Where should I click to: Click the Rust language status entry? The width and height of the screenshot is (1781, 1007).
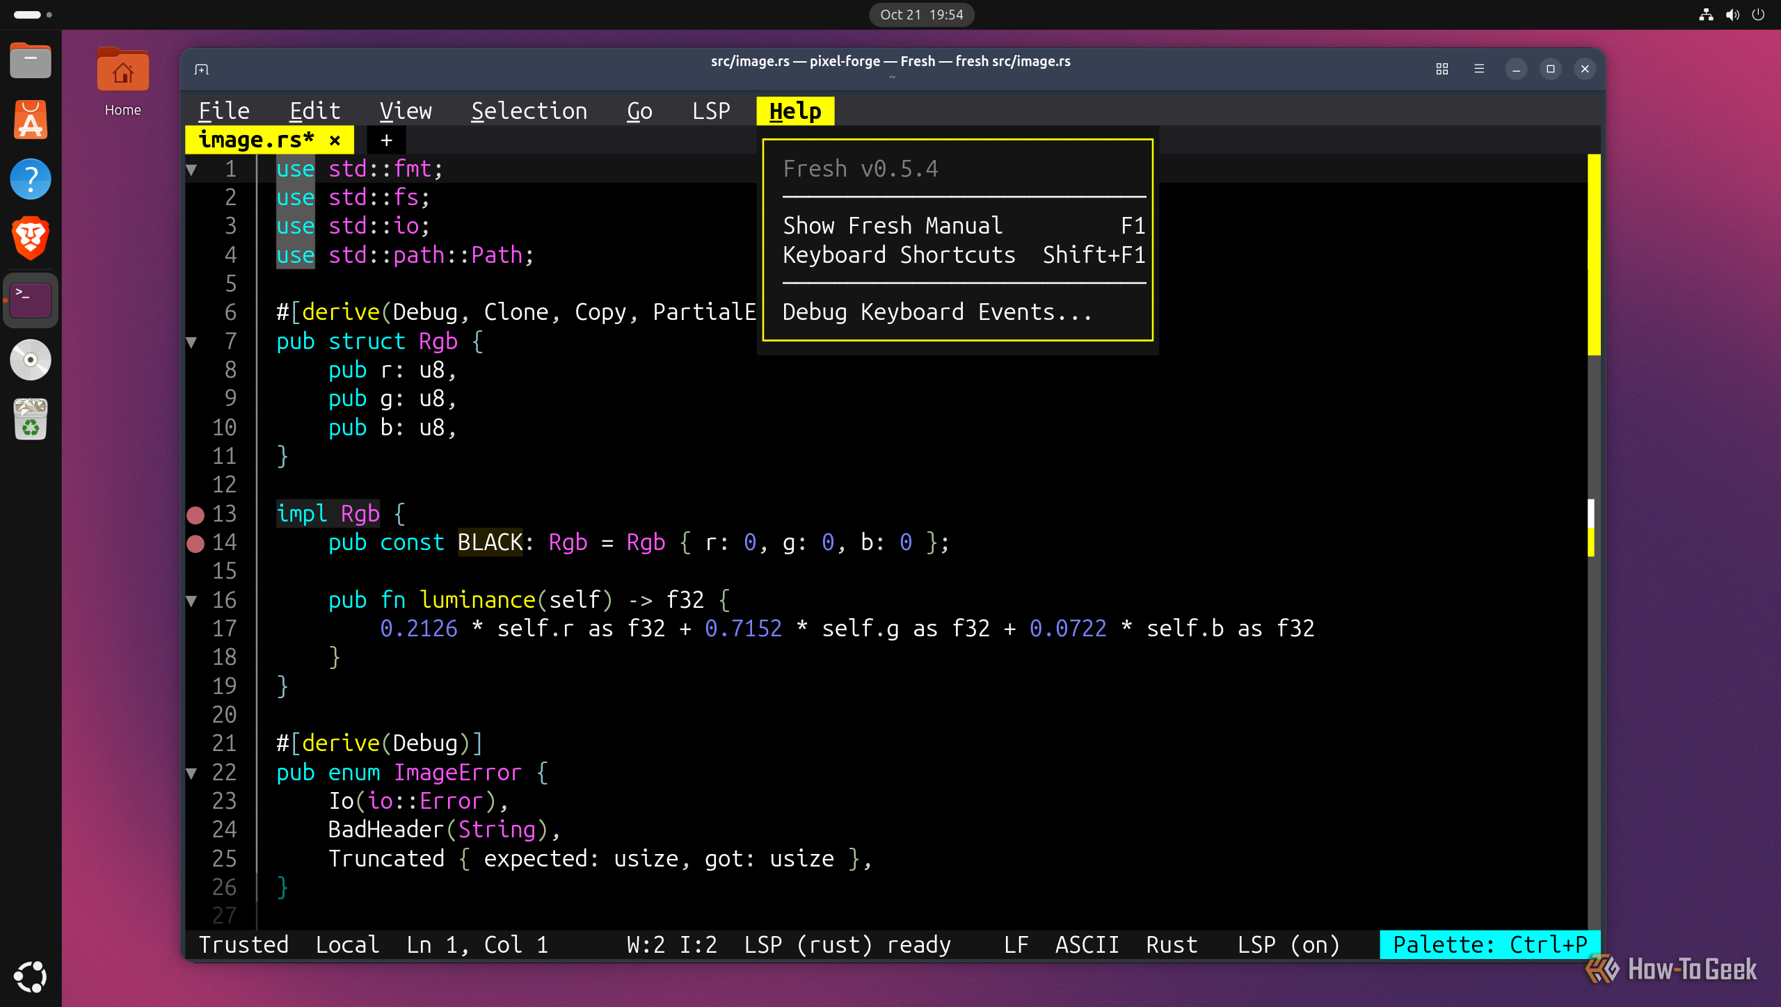1172,945
